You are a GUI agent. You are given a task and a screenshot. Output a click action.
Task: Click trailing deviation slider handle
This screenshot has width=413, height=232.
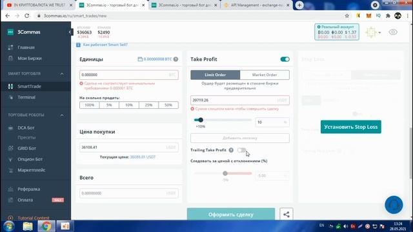225,173
